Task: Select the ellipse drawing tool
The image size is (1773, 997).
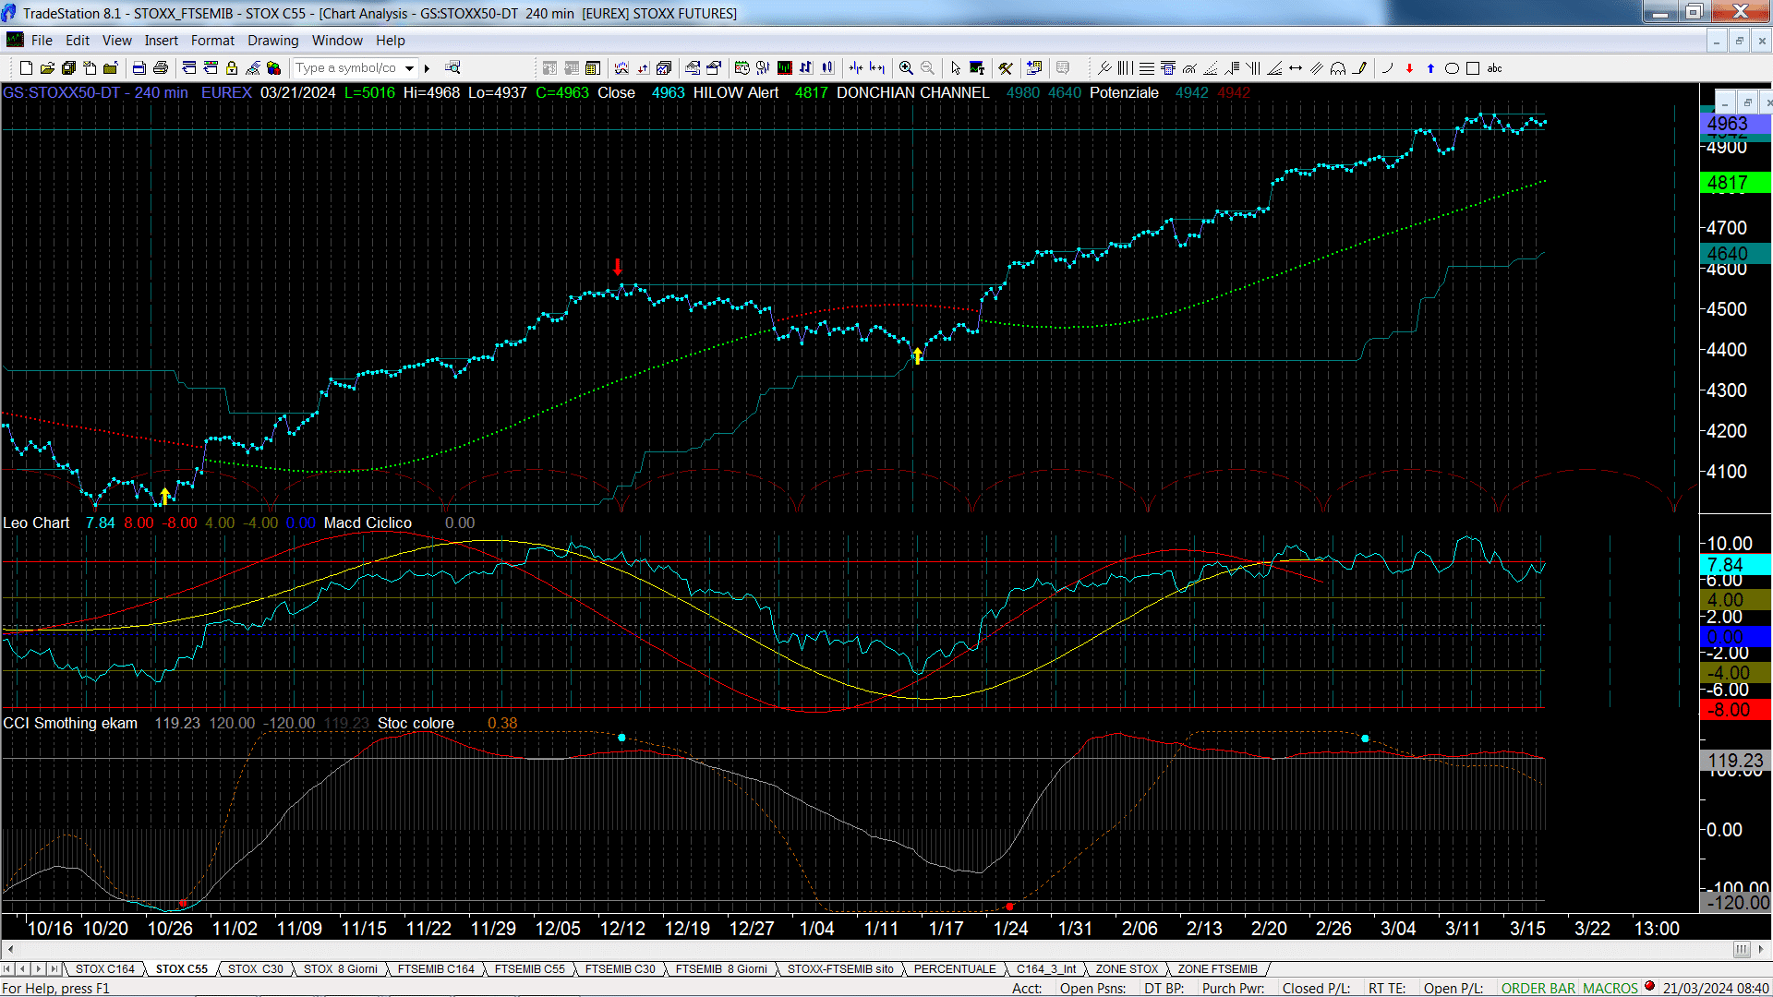Action: pyautogui.click(x=1452, y=68)
